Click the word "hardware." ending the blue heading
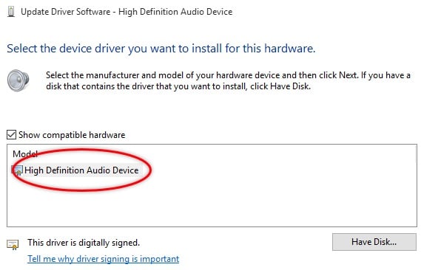The width and height of the screenshot is (421, 270). point(290,49)
